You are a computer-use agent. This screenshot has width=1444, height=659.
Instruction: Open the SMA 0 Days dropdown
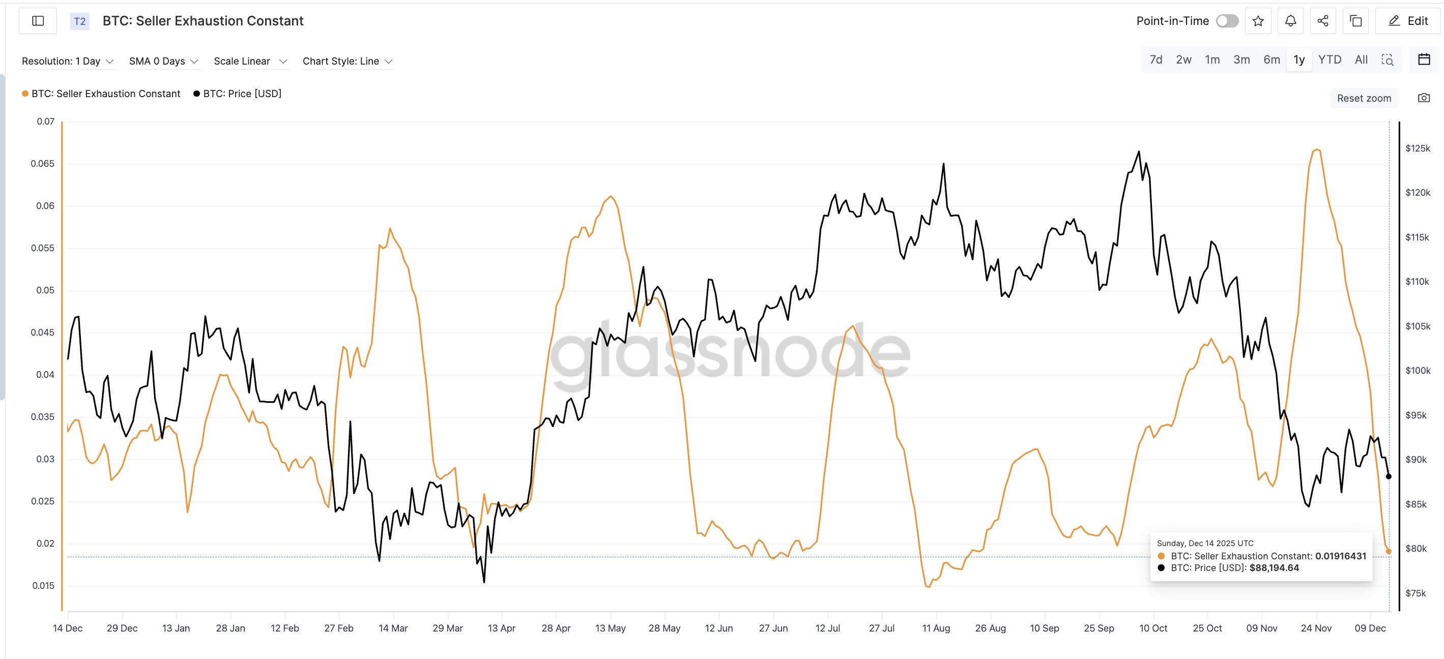pyautogui.click(x=164, y=61)
